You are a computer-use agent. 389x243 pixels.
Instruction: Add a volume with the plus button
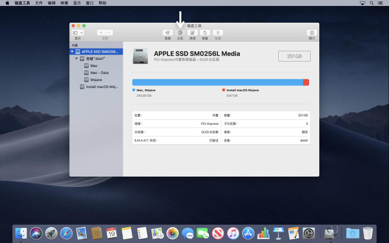(x=101, y=33)
